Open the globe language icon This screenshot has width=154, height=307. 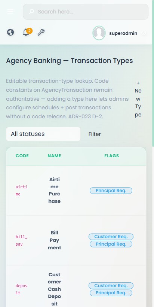(10, 32)
